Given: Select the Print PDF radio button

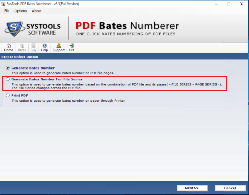Looking at the screenshot, I should (8, 95).
